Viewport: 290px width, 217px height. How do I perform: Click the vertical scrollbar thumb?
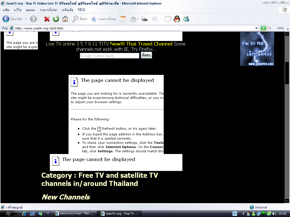click(x=287, y=73)
